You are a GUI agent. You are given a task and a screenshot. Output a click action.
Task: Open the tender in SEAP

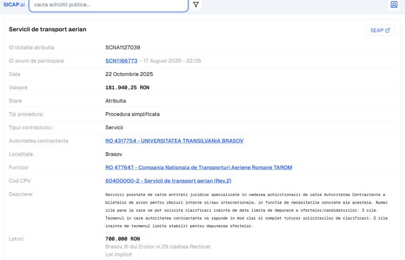[380, 30]
